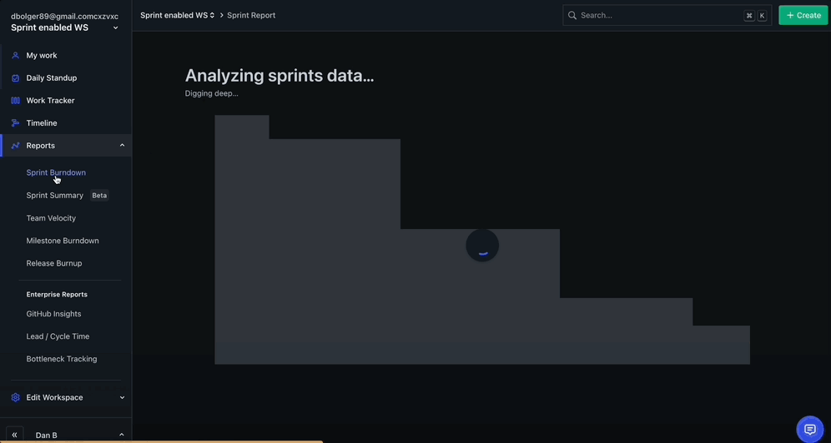The image size is (831, 443).
Task: Click the Reports chart icon
Action: click(15, 146)
